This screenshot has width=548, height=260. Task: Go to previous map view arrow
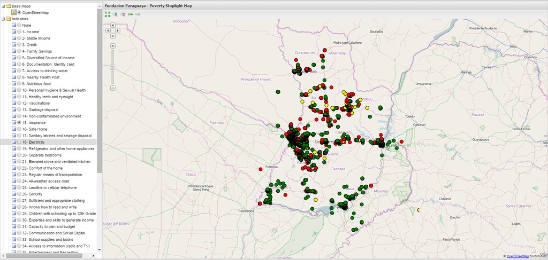[130, 14]
